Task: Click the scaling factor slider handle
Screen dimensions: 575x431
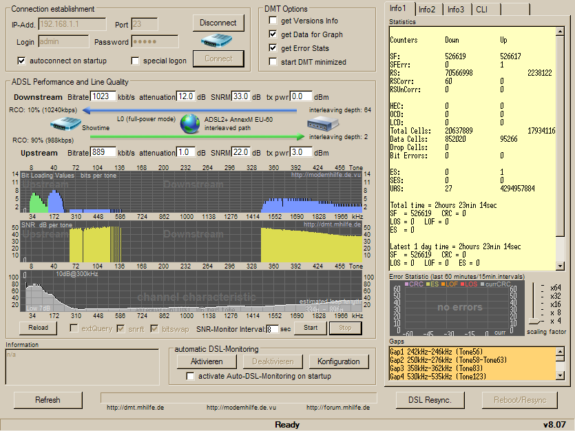Action: coord(536,322)
